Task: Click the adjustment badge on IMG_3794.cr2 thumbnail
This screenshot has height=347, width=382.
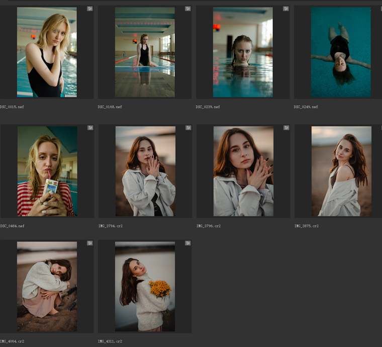Action: (x=188, y=128)
